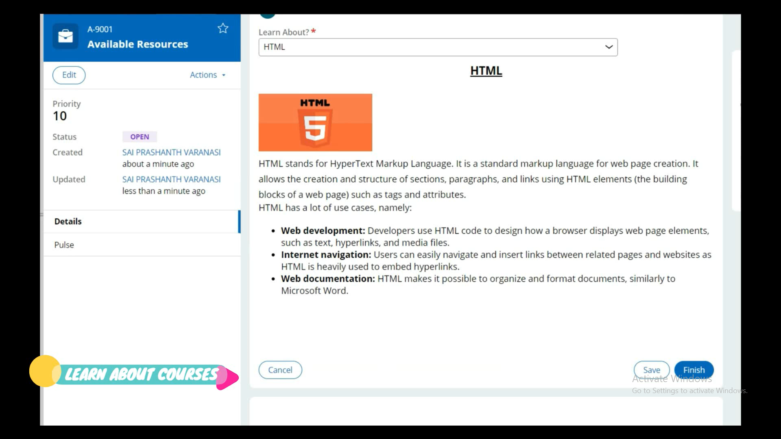Click the left panel collapse handle
The width and height of the screenshot is (781, 439).
click(x=41, y=214)
